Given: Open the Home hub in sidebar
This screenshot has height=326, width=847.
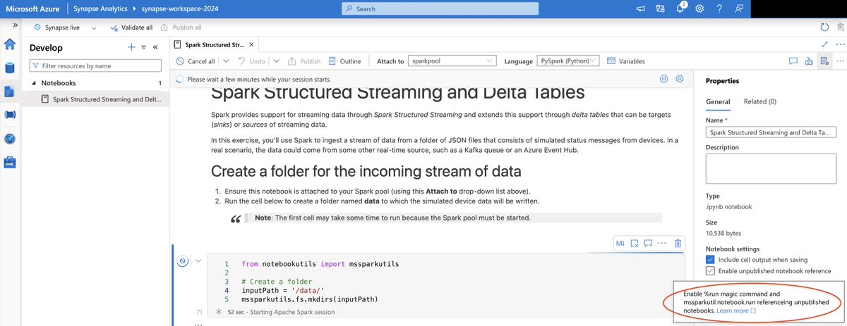Looking at the screenshot, I should tap(10, 44).
